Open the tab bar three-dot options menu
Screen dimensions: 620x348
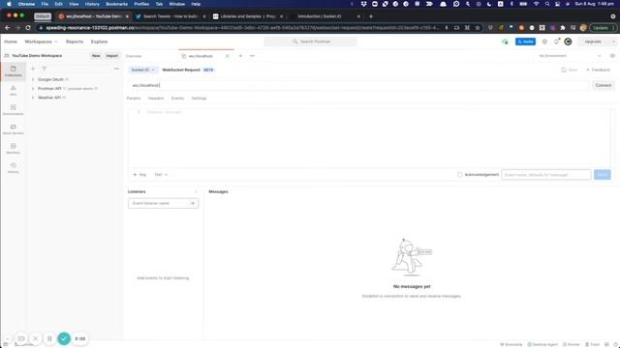point(252,56)
